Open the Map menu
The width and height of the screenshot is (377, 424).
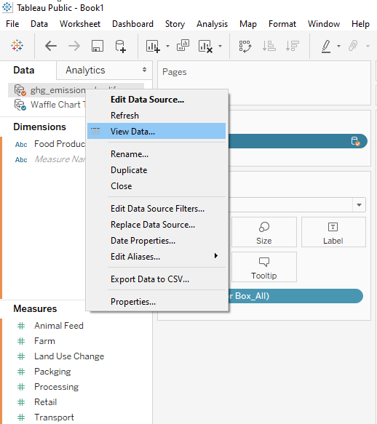248,24
